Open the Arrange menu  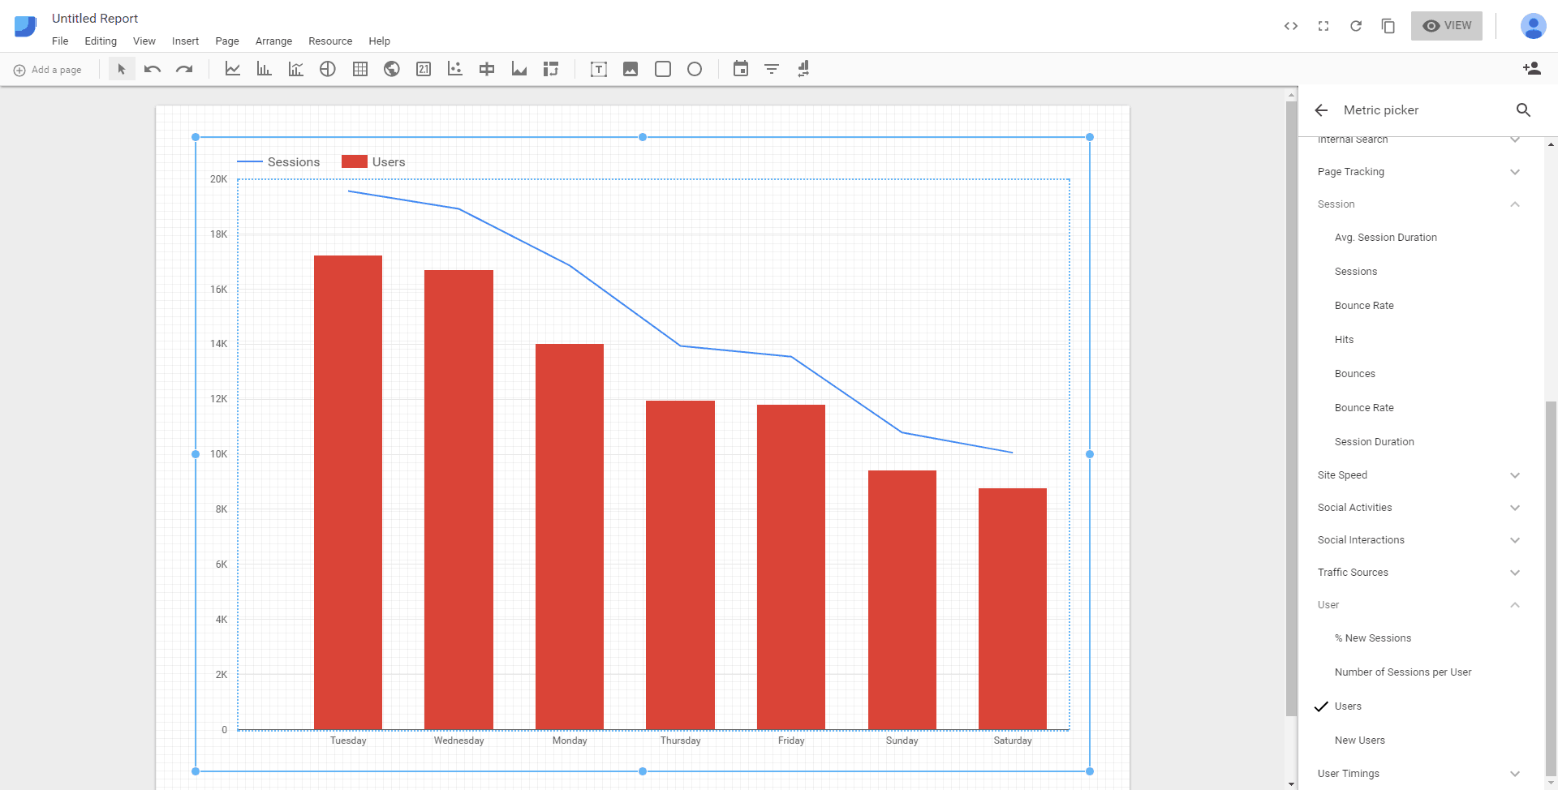[x=273, y=41]
